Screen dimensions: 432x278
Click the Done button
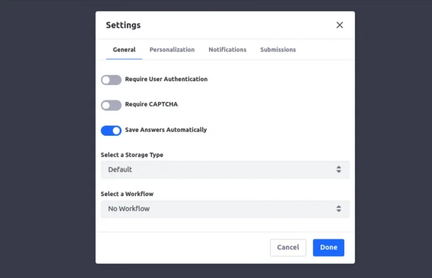pos(328,248)
